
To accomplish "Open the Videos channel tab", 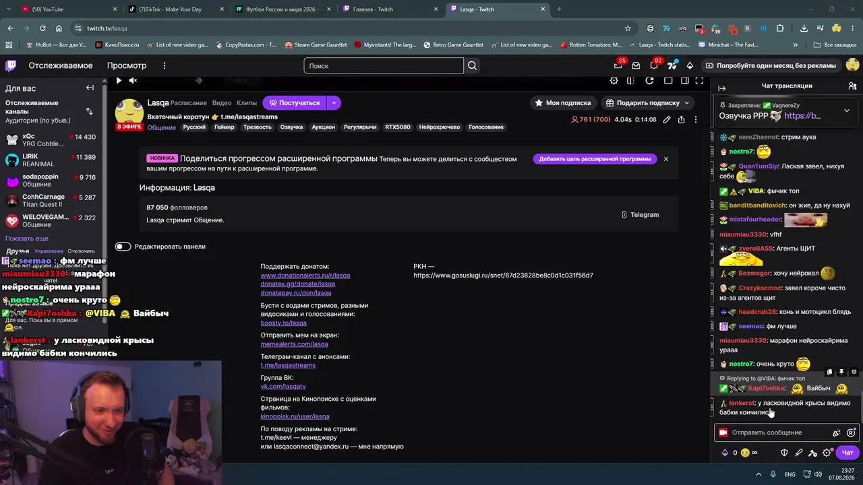I will click(222, 103).
